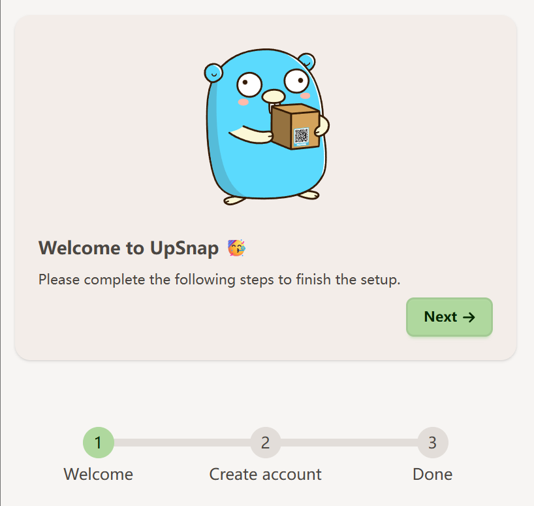Click the gopher's nose

click(x=273, y=96)
